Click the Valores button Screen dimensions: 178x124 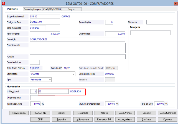pyautogui.click(x=104, y=113)
